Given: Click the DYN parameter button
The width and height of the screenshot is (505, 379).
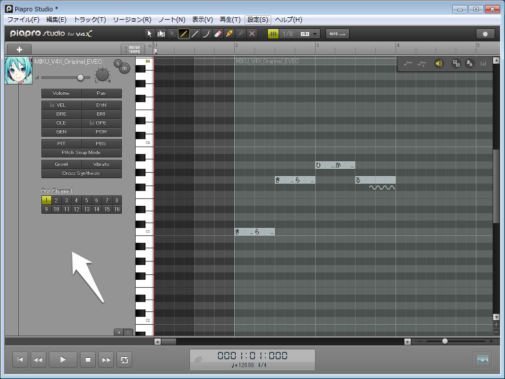Looking at the screenshot, I should pyautogui.click(x=101, y=105).
